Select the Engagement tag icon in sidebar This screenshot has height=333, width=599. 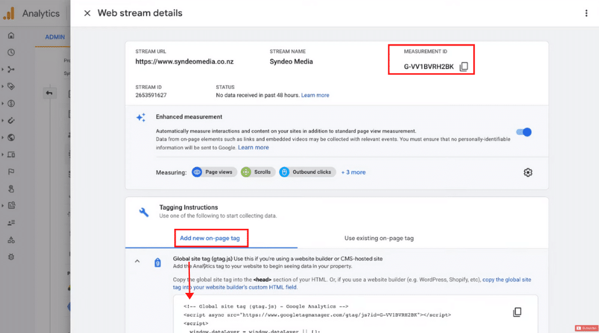(11, 86)
